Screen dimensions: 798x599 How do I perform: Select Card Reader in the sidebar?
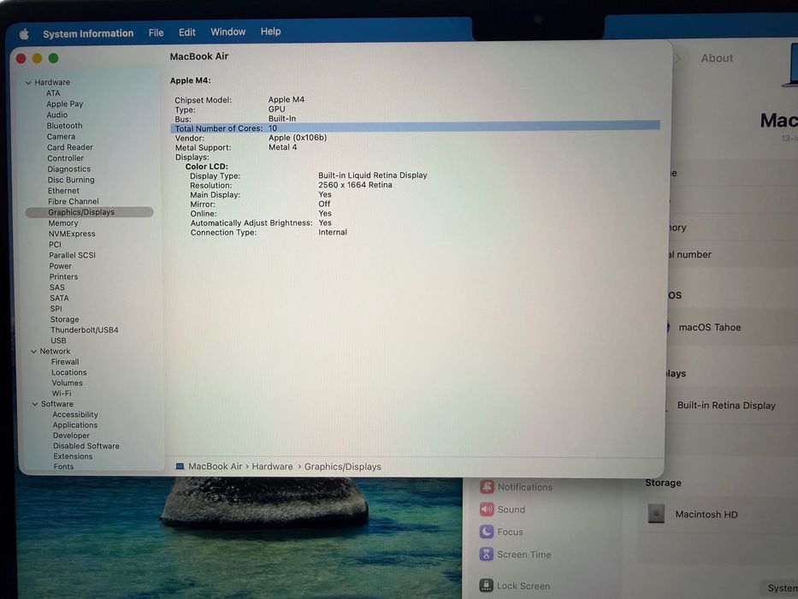tap(70, 147)
